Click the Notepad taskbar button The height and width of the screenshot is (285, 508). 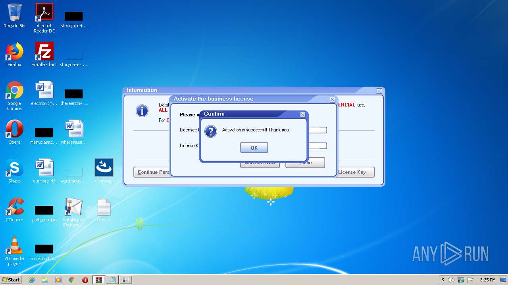[x=112, y=280]
